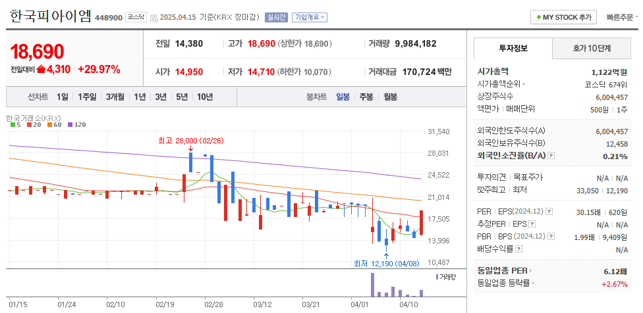Screen dimensions: 643x313
Task: Click the MY STOCK 추가 button
Action: click(x=563, y=18)
